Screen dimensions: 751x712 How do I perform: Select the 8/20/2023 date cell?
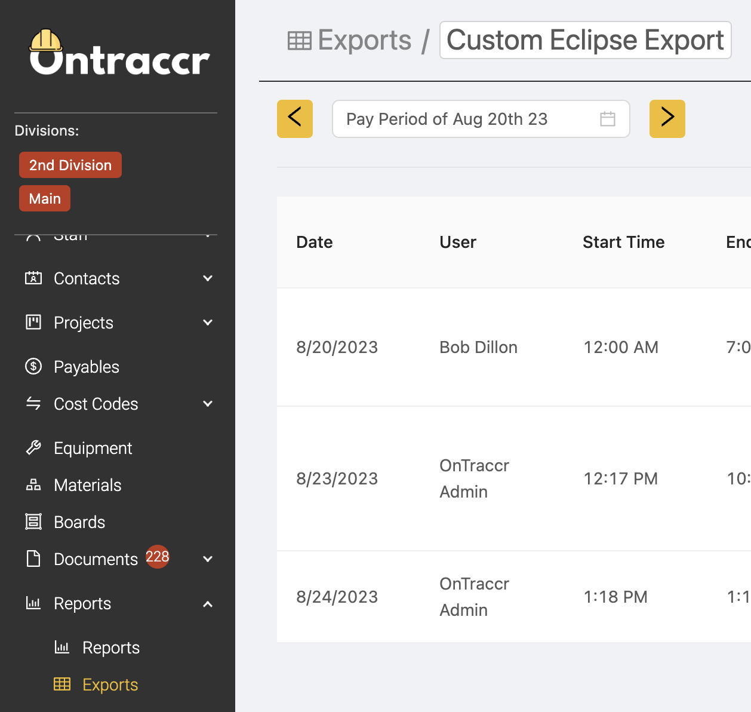click(337, 347)
